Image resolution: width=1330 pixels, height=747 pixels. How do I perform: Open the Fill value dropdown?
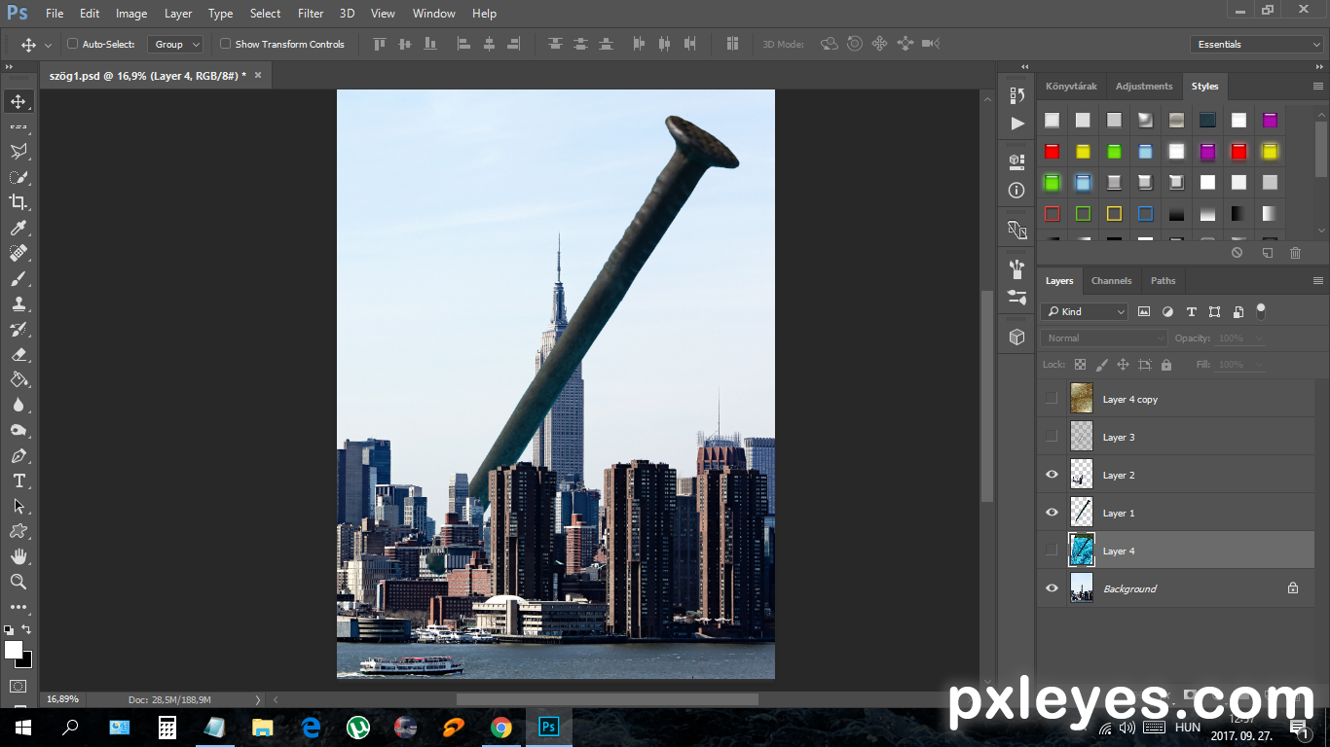(x=1259, y=365)
